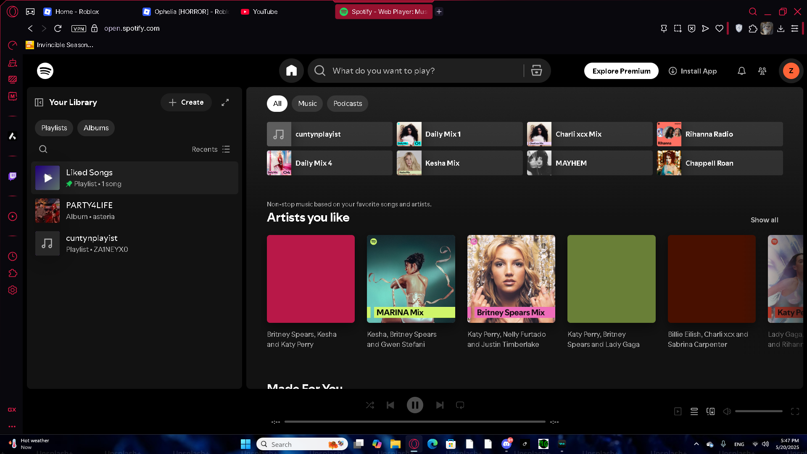Screen dimensions: 807x454
Task: Filter library by Albums
Action: click(96, 128)
